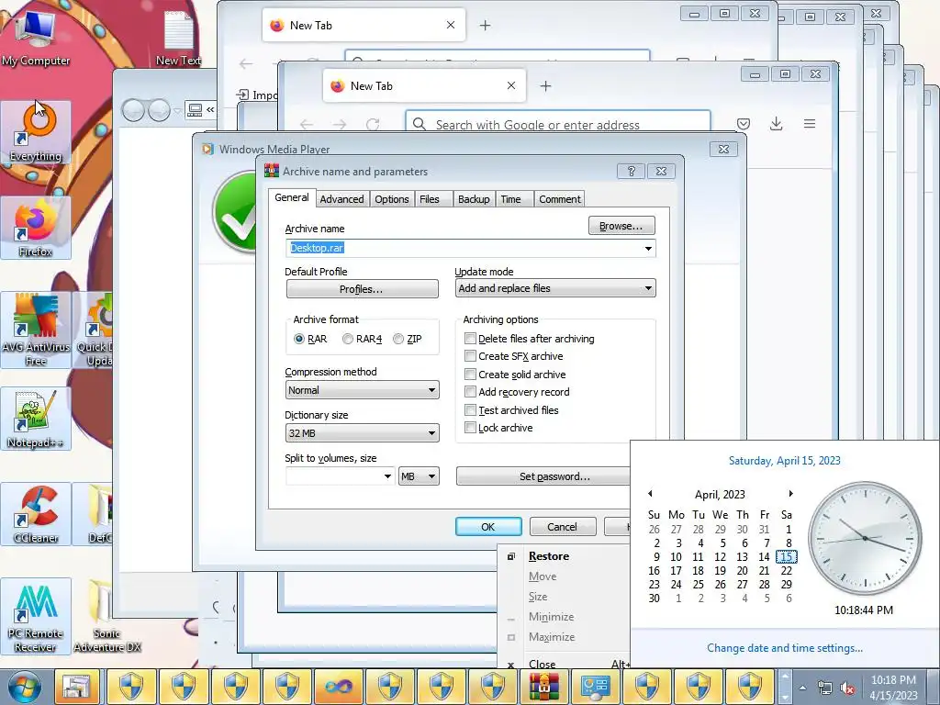Open the Compression method dropdown
Viewport: 940px width, 705px height.
click(x=362, y=390)
